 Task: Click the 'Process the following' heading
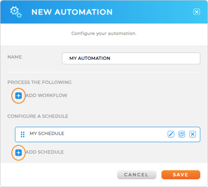[39, 82]
